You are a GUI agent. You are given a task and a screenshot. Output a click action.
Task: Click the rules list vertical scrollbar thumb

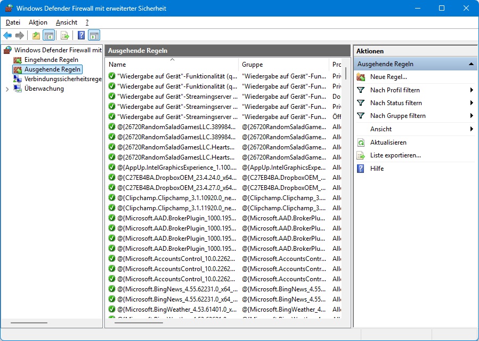tap(346, 74)
